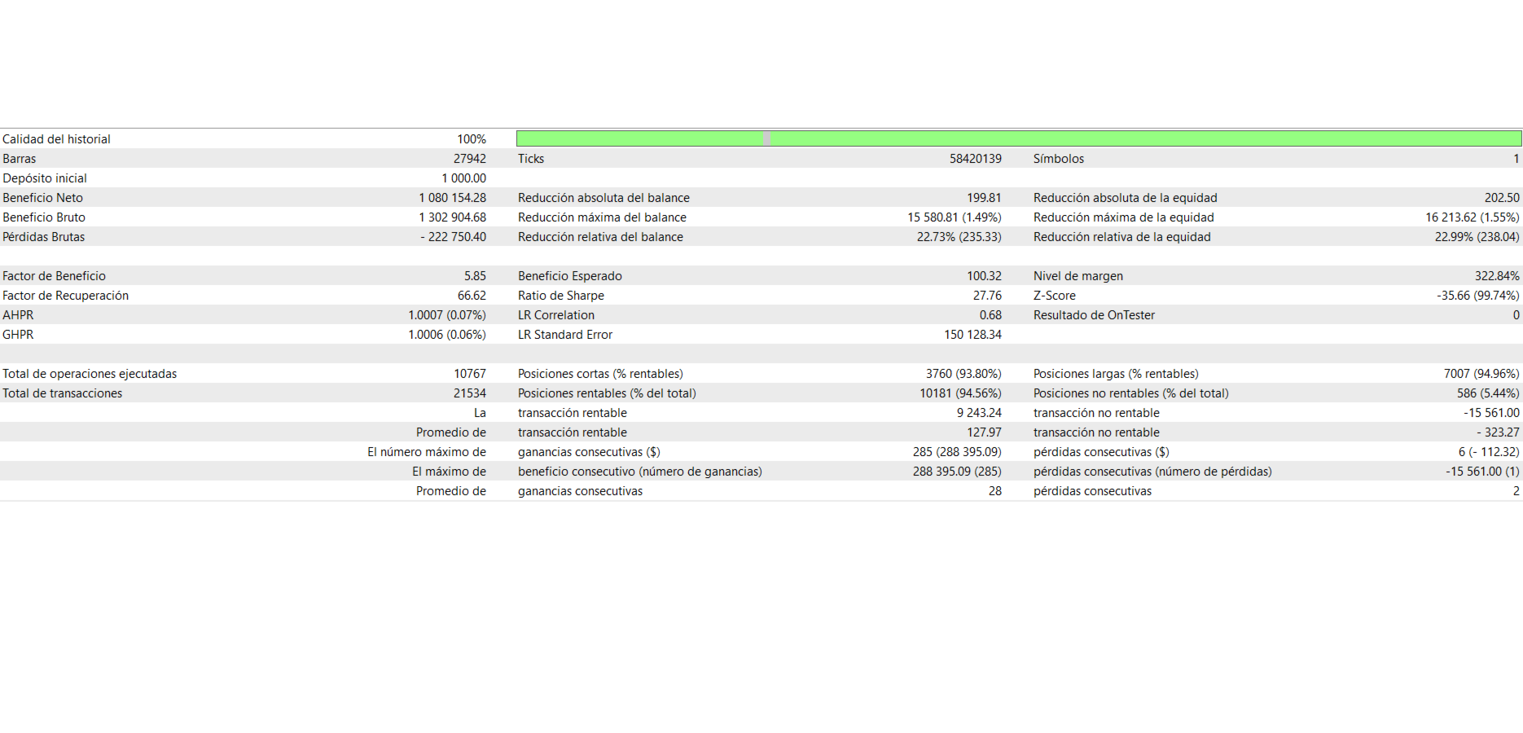Select the average profitable transaction value 127.97
The image size is (1523, 733).
985,432
